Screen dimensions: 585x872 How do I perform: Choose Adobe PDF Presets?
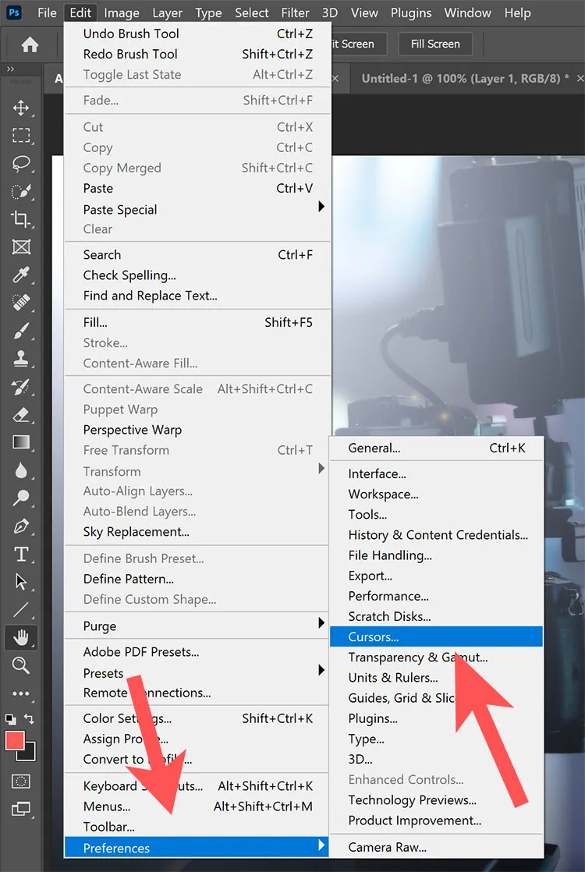(197, 652)
